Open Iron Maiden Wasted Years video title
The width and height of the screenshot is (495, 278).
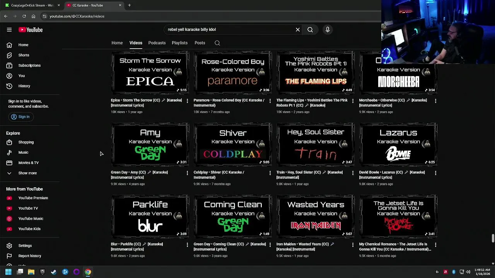tap(305, 247)
